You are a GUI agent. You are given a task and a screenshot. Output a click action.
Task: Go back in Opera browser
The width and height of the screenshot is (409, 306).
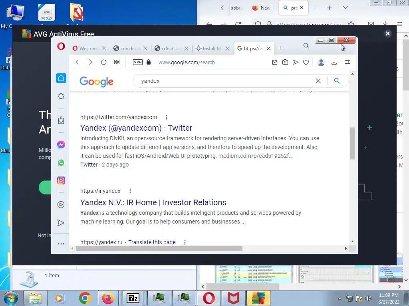click(x=77, y=62)
